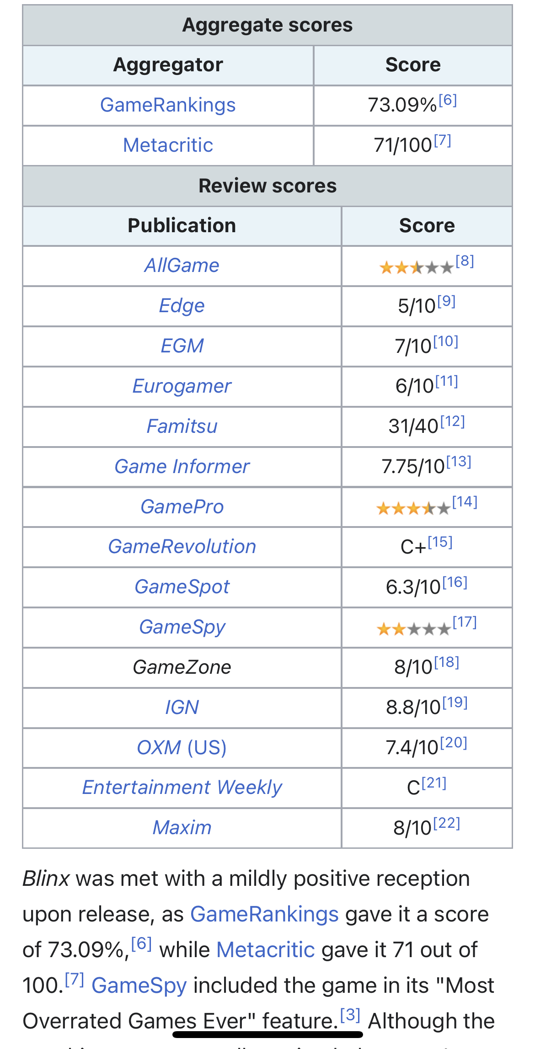Screen dimensions: 535x1049
Task: Open the GameSpy link in the review table
Action: coord(182,627)
